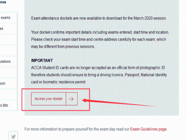Viewport: 186px width, 140px height.
Task: Open the Exam Guidelines page link
Action: (x=148, y=129)
